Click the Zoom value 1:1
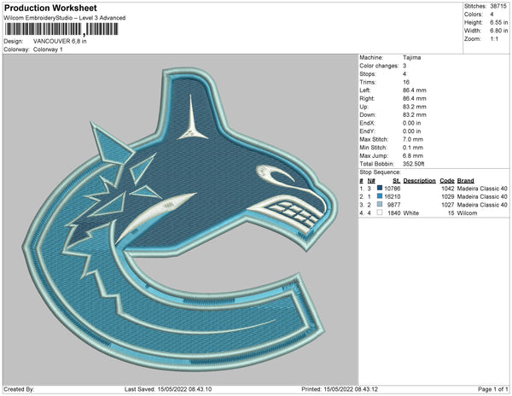Viewport: 512px width, 396px height. click(x=494, y=39)
